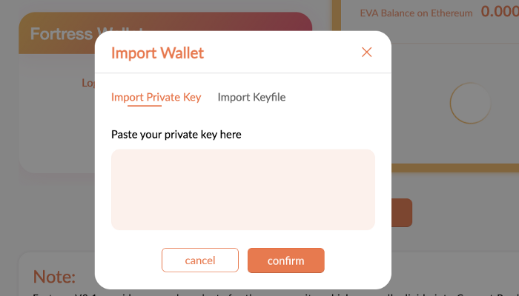Click the EVA Balance on Ethereum label
Screen dimensions: 519x296
(x=415, y=13)
